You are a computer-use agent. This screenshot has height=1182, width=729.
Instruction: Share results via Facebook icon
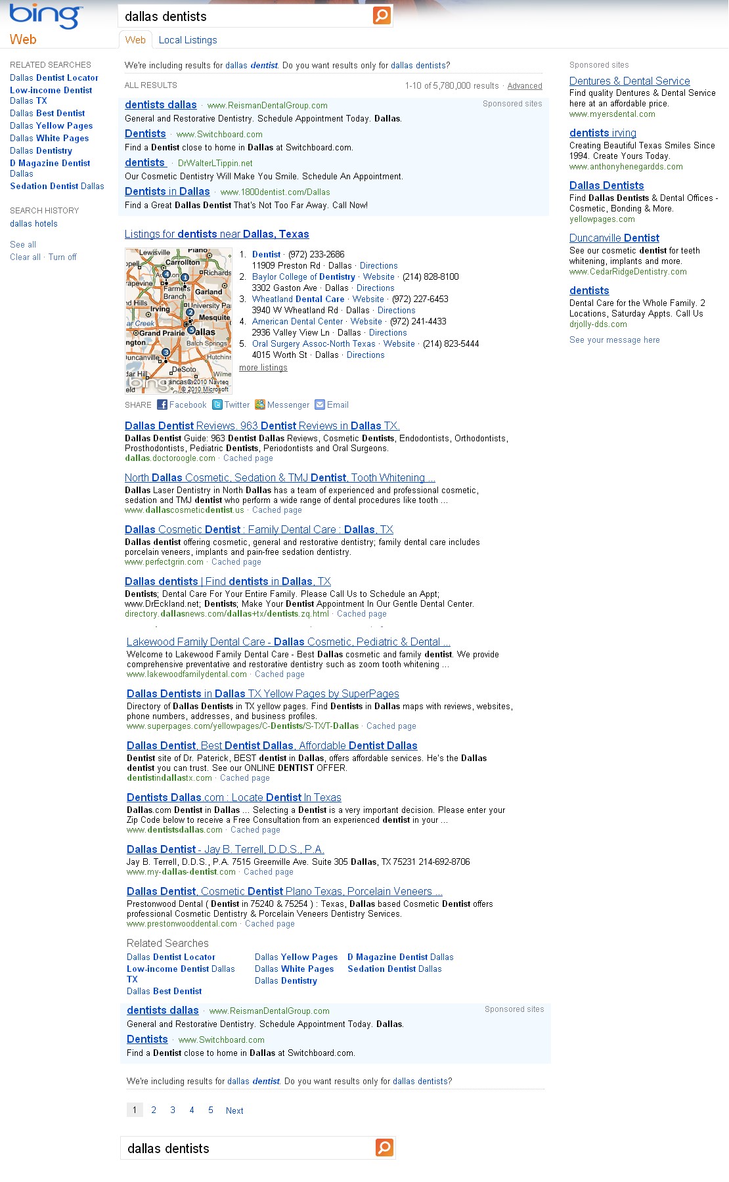click(x=162, y=405)
